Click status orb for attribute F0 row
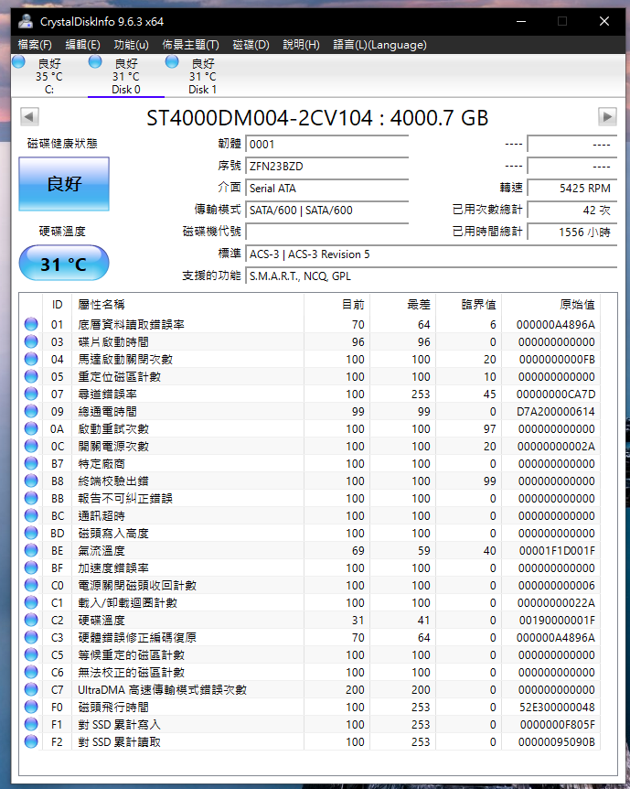The image size is (630, 789). (x=31, y=707)
